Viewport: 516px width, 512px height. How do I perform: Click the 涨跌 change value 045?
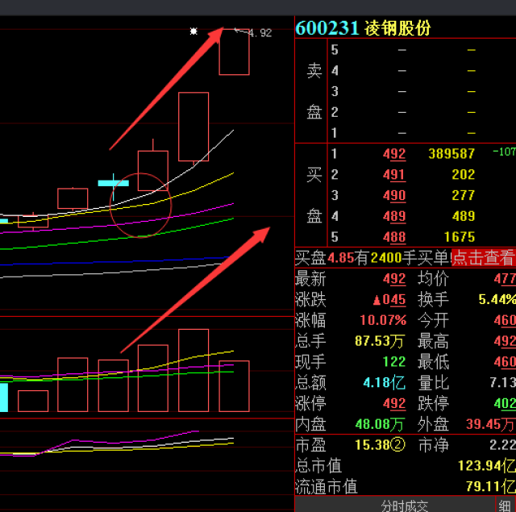389,300
